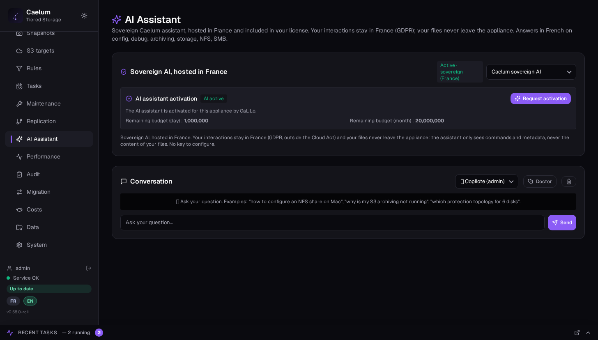Viewport: 598px width, 340px height.
Task: Click the logout icon beside admin
Action: [89, 268]
